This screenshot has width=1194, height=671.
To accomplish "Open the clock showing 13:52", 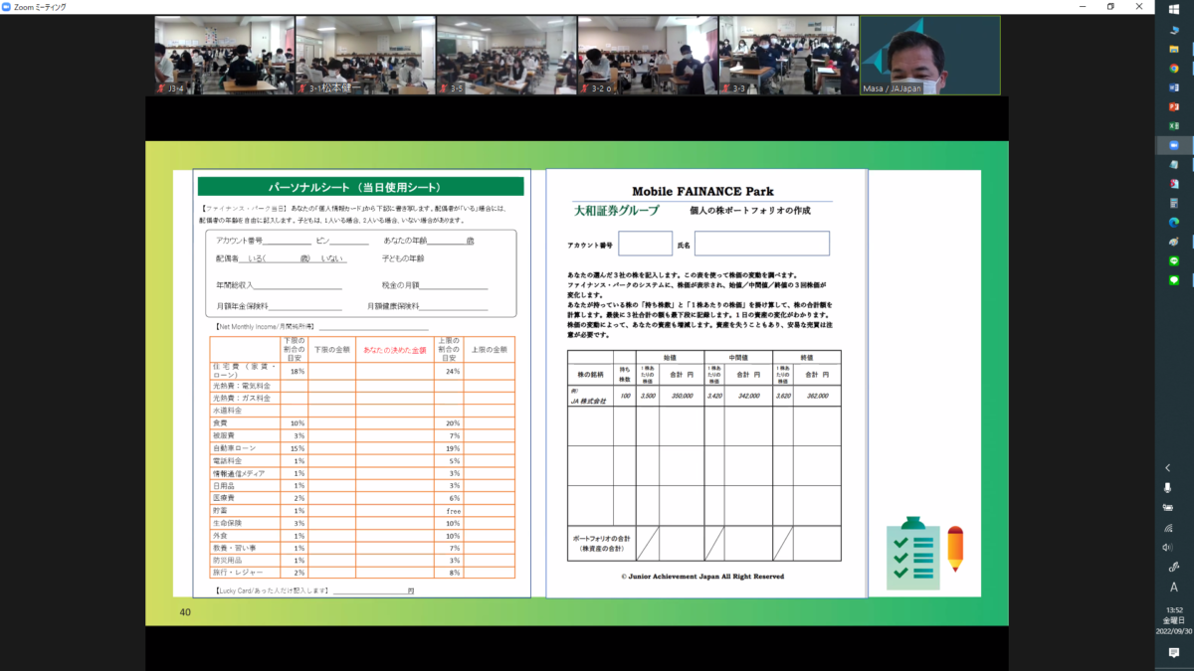I will [x=1174, y=619].
